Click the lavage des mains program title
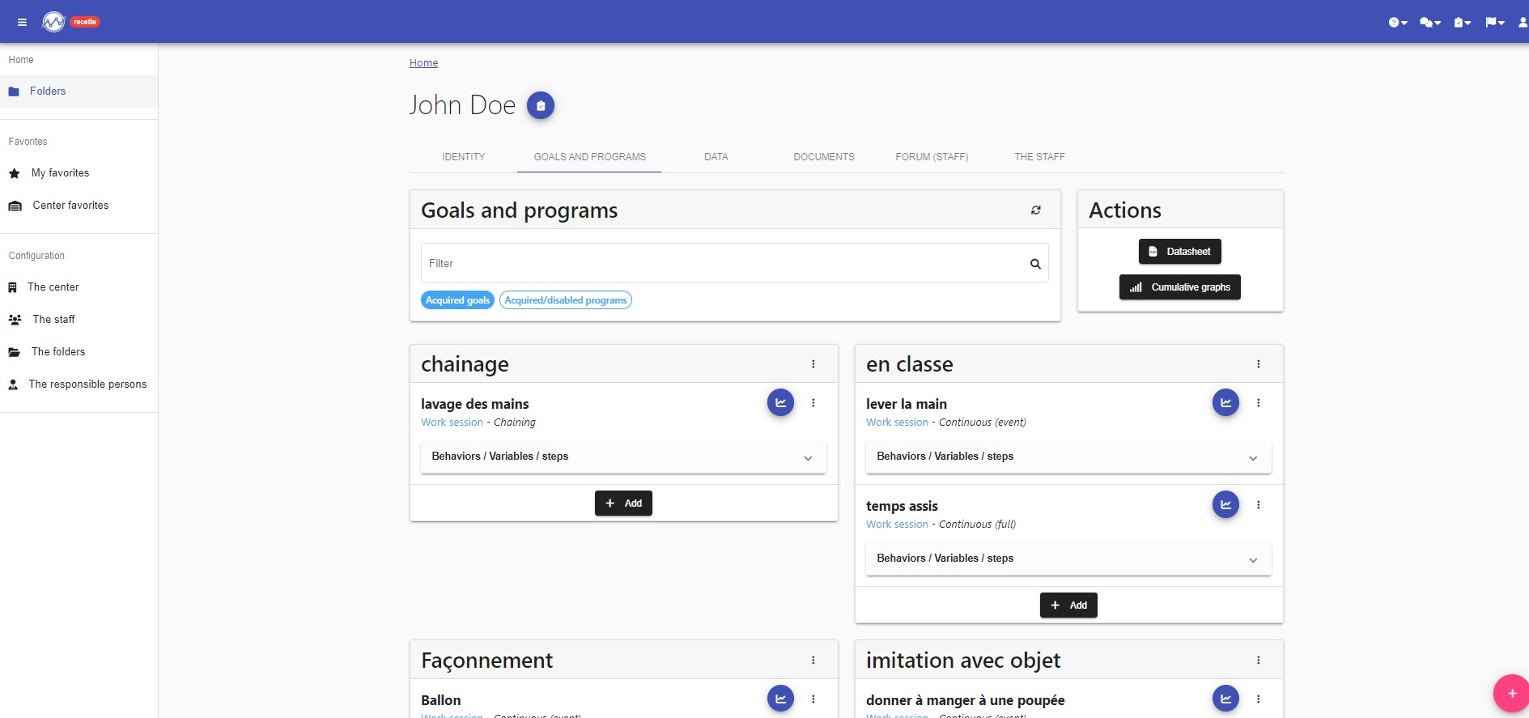 pyautogui.click(x=474, y=404)
